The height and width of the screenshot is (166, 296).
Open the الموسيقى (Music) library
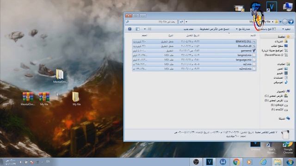281,83
